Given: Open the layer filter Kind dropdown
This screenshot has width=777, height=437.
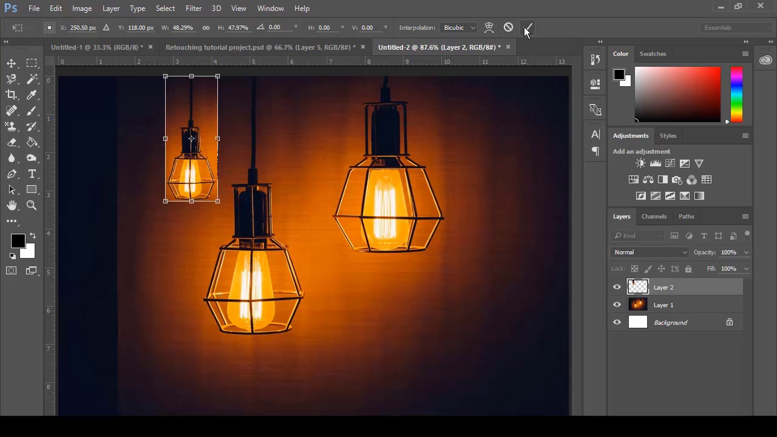Looking at the screenshot, I should click(x=637, y=235).
